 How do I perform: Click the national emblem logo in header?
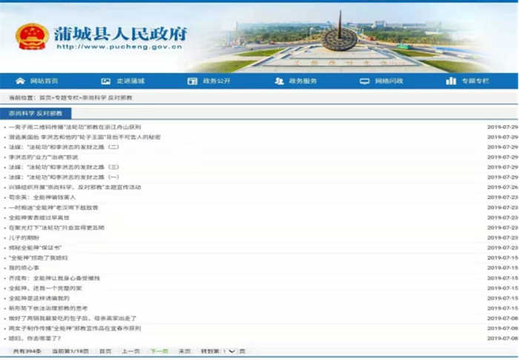pyautogui.click(x=32, y=36)
